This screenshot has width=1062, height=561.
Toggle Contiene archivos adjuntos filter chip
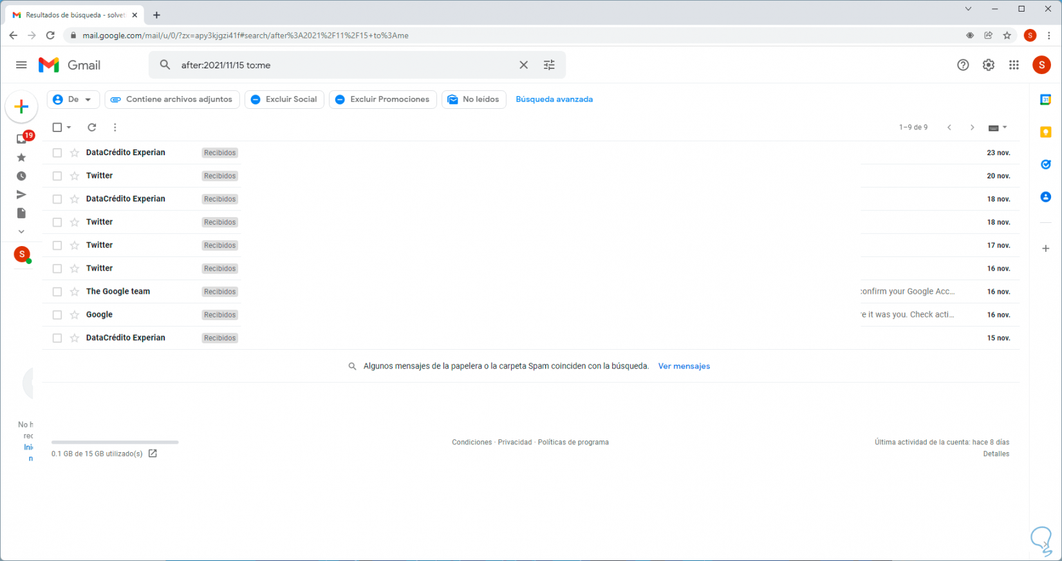[x=172, y=99]
